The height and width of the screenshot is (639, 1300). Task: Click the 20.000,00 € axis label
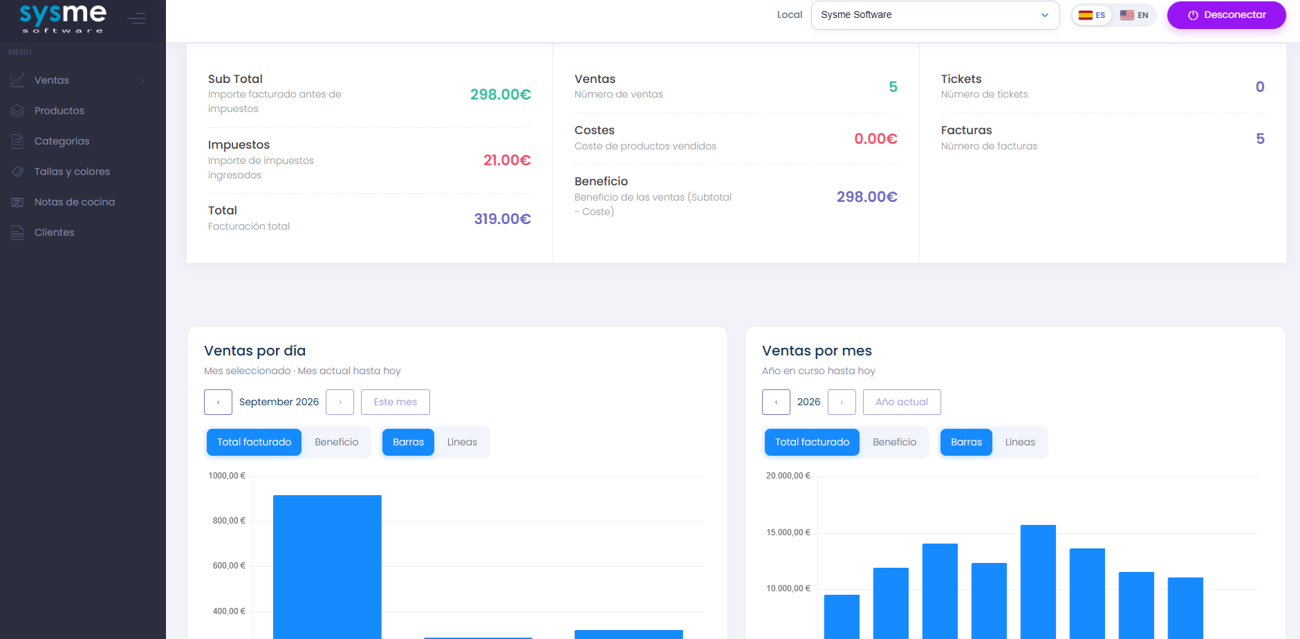click(788, 476)
